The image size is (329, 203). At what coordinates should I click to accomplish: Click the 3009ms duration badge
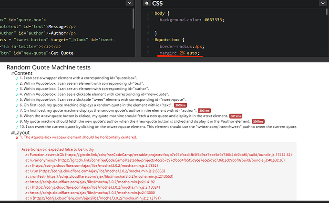click(180, 105)
